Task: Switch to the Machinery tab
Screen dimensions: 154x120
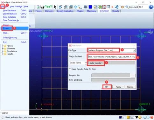Action: [x=91, y=11]
